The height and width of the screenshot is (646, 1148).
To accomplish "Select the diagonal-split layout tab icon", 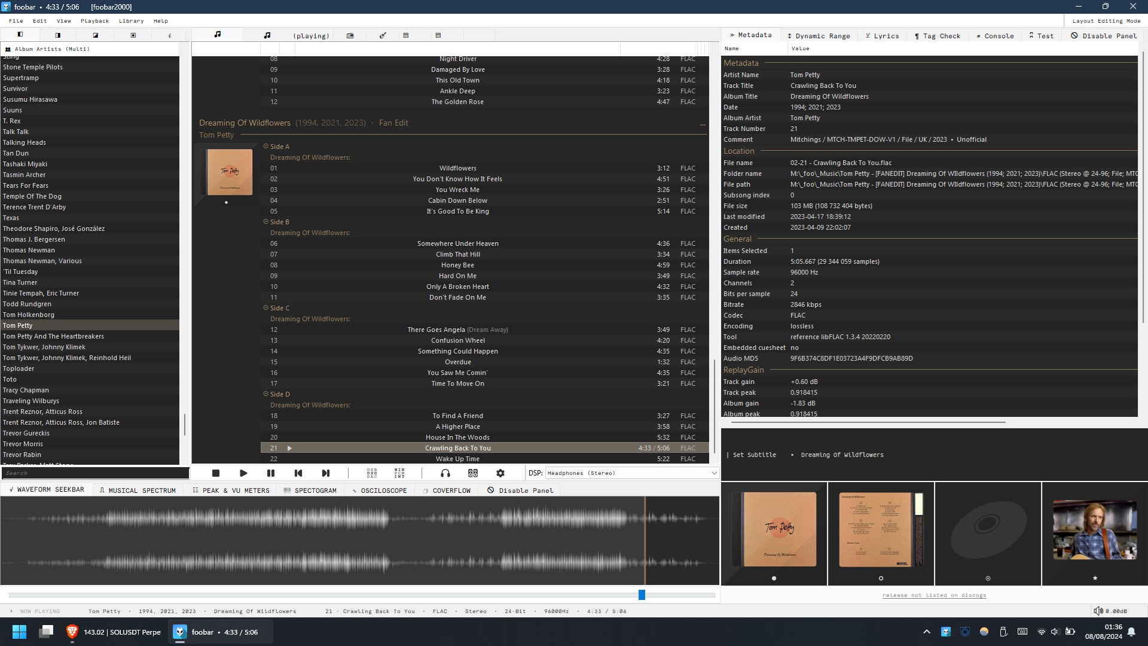I will tap(96, 35).
